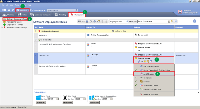Click the install policy icon in rules toolbar

95,21
